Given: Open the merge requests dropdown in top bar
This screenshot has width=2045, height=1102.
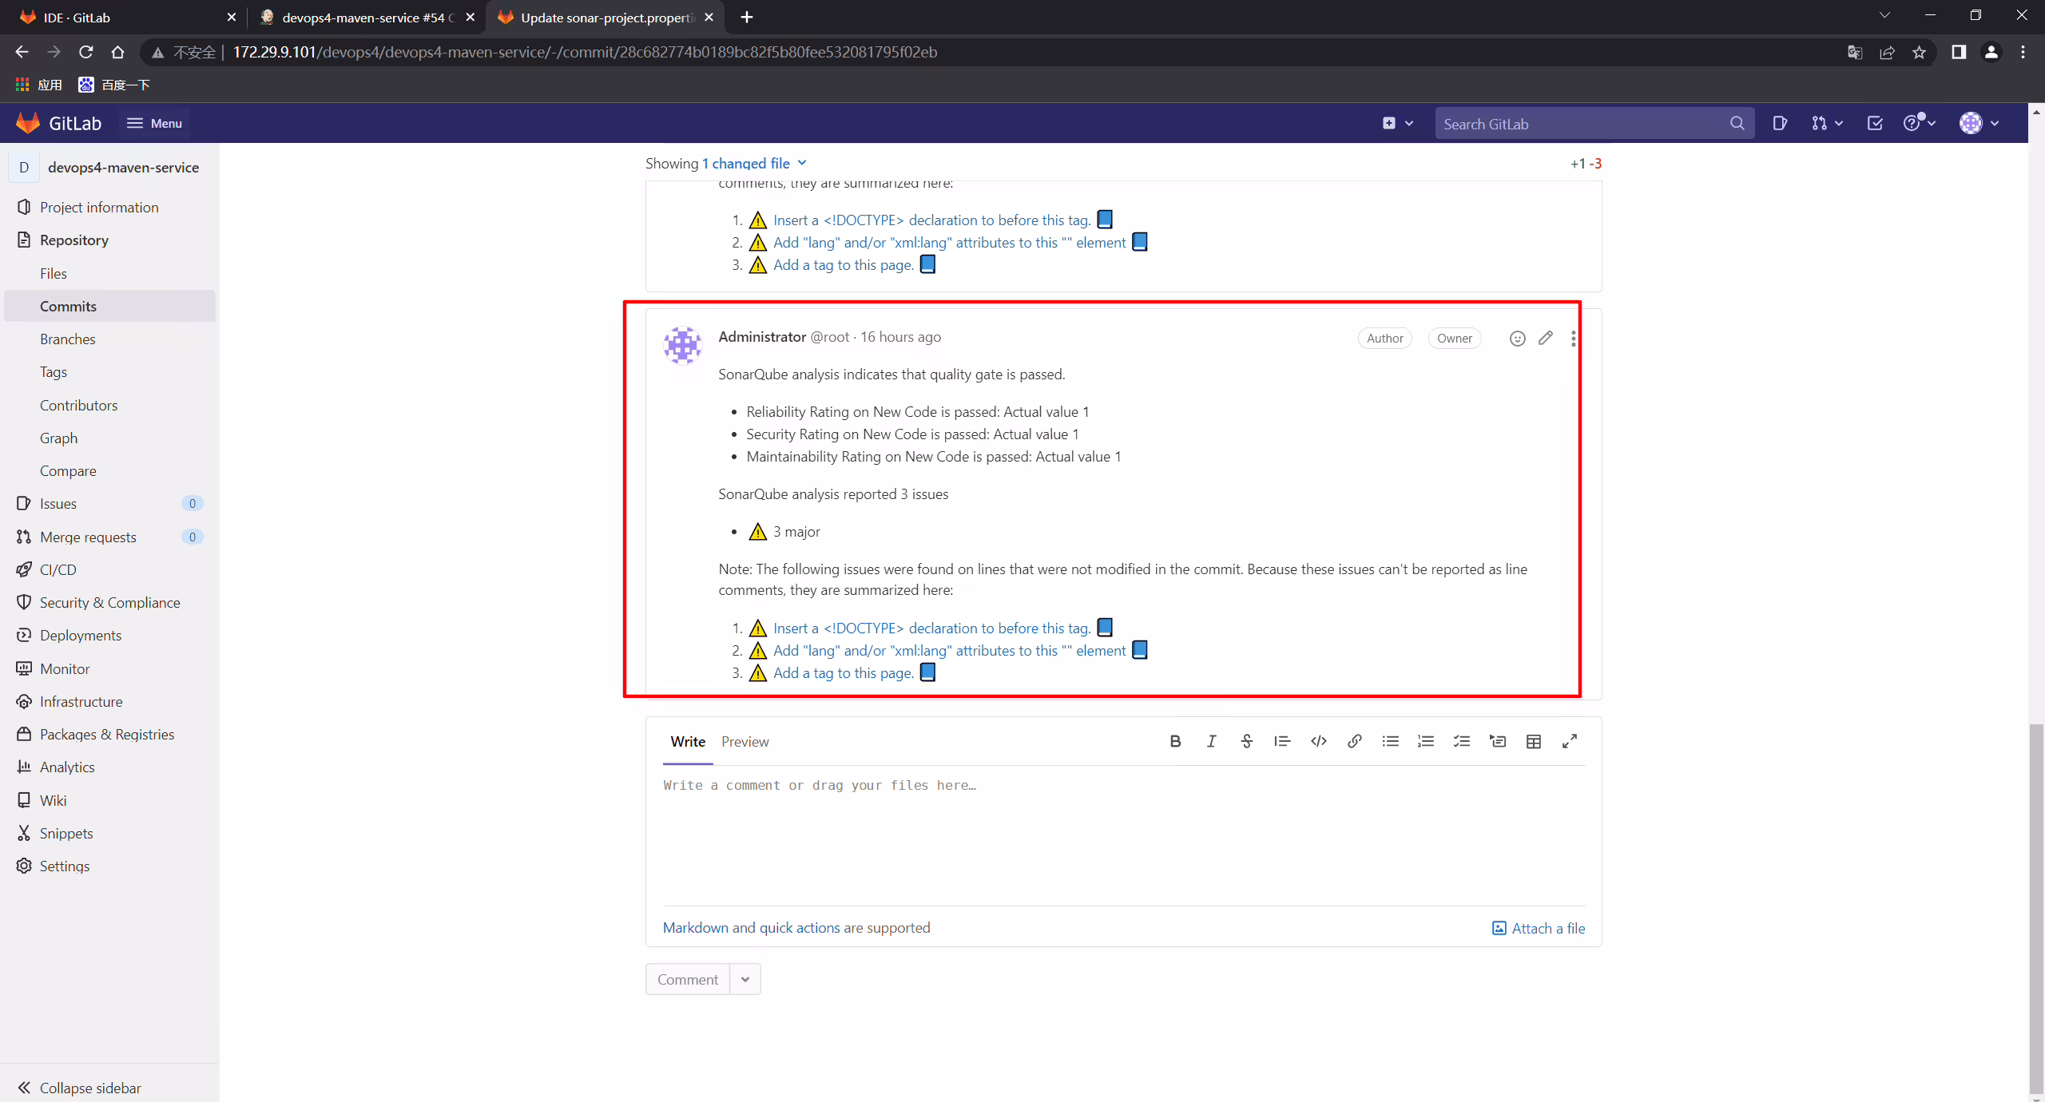Looking at the screenshot, I should [1827, 123].
